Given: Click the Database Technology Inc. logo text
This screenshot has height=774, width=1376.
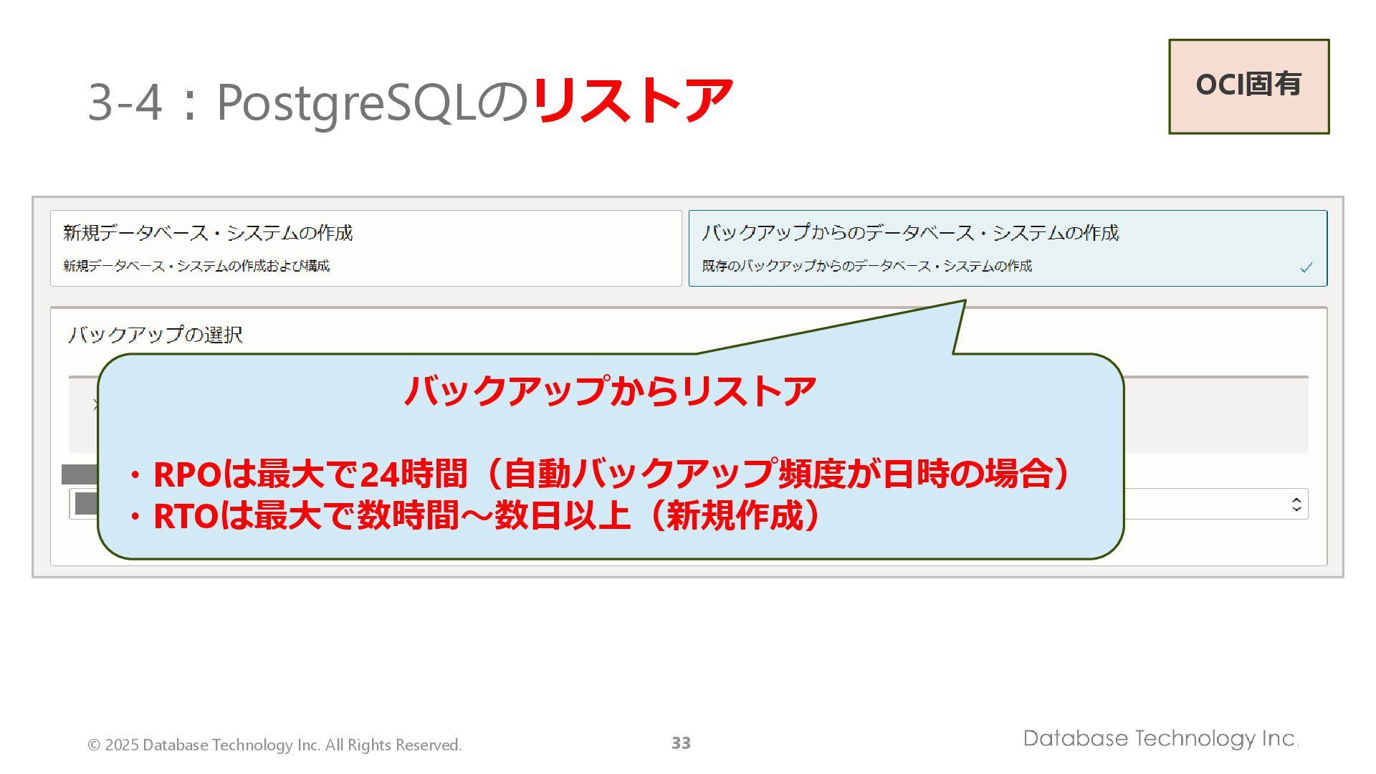Looking at the screenshot, I should tap(1161, 738).
